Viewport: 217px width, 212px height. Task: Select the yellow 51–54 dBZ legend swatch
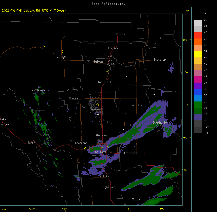(x=198, y=54)
